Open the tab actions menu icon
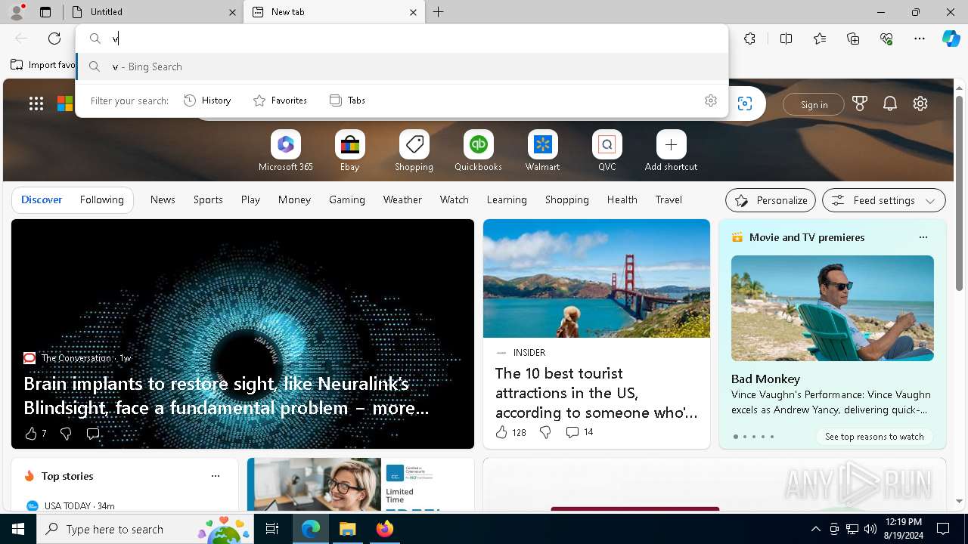Viewport: 968px width, 544px height. 45,12
